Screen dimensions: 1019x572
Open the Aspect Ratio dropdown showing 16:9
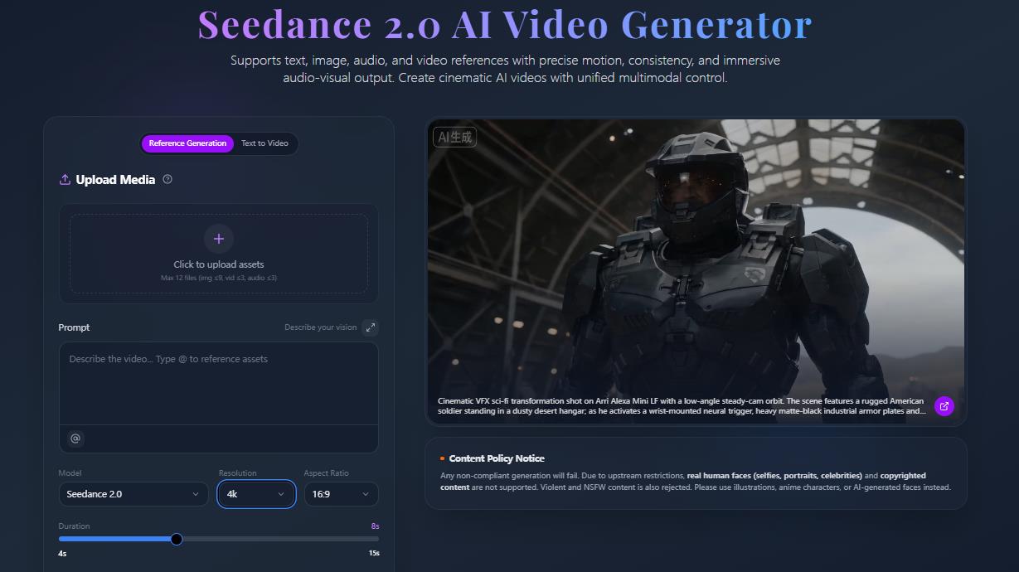pos(341,494)
